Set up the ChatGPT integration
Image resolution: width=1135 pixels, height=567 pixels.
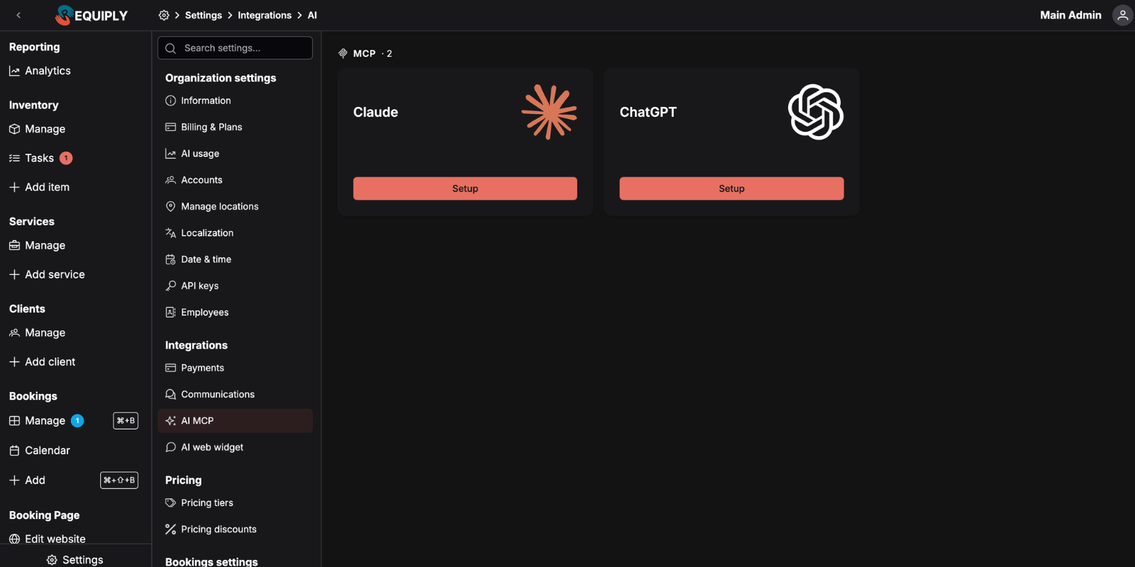[731, 189]
